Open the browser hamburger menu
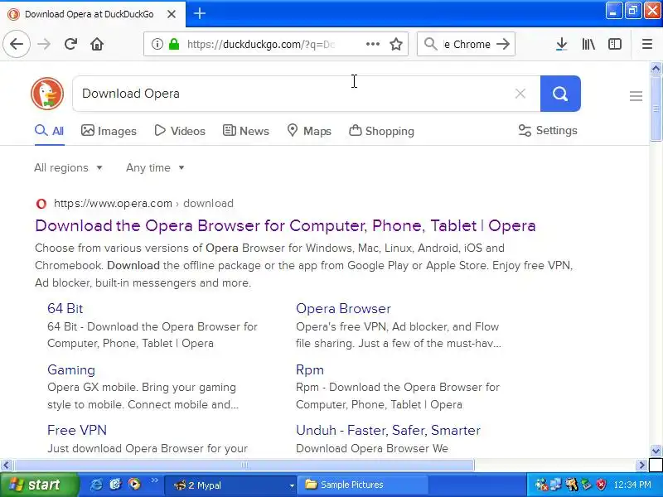The height and width of the screenshot is (497, 663). pyautogui.click(x=647, y=44)
